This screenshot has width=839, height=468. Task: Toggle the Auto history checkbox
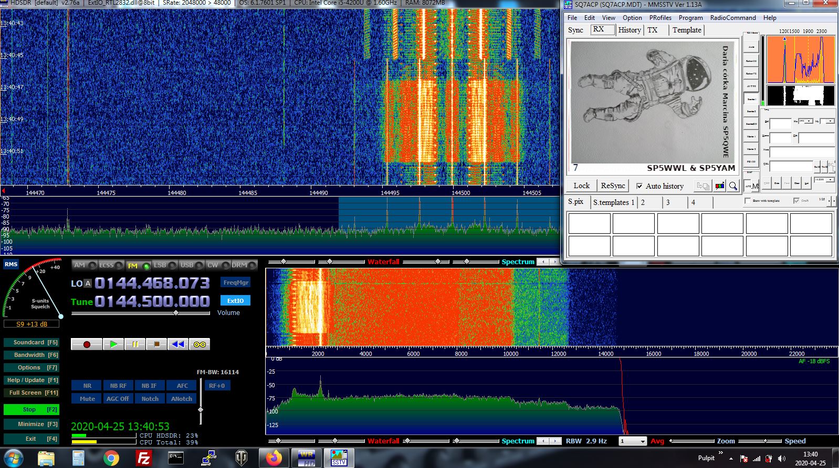[x=639, y=186]
